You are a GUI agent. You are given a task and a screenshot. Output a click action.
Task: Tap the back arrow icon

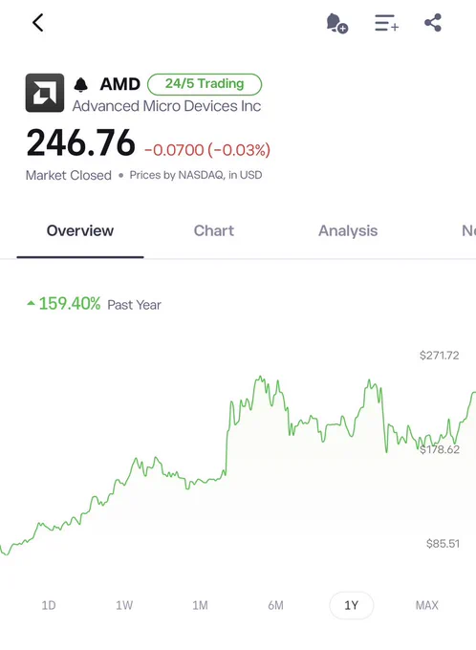tap(37, 23)
